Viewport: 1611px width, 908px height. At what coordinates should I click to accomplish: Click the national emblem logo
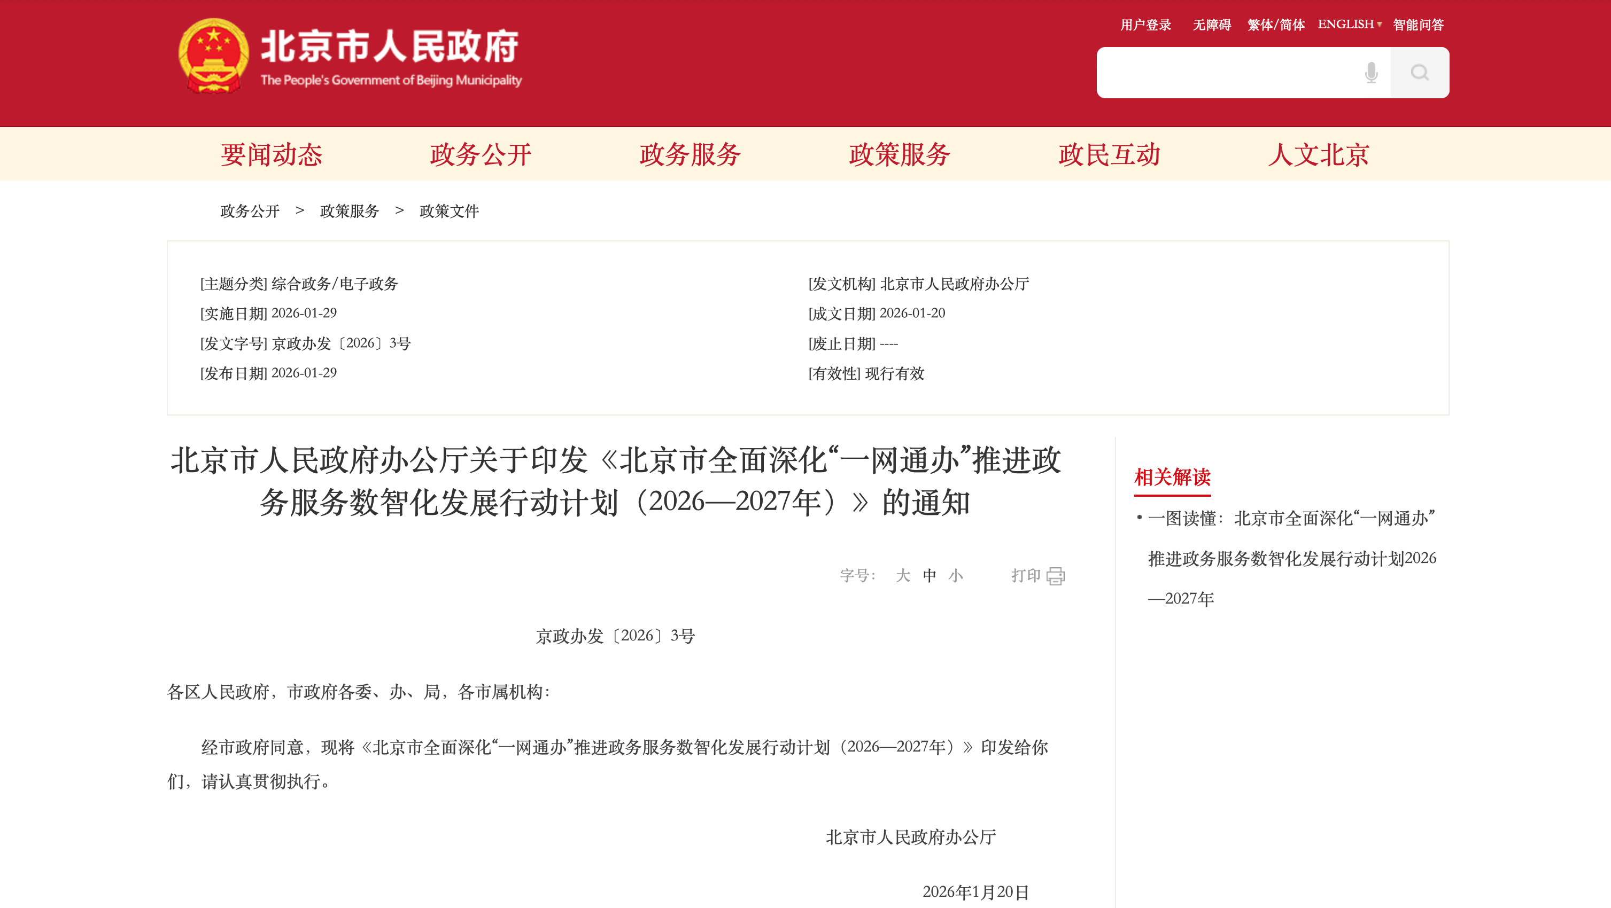[x=213, y=56]
